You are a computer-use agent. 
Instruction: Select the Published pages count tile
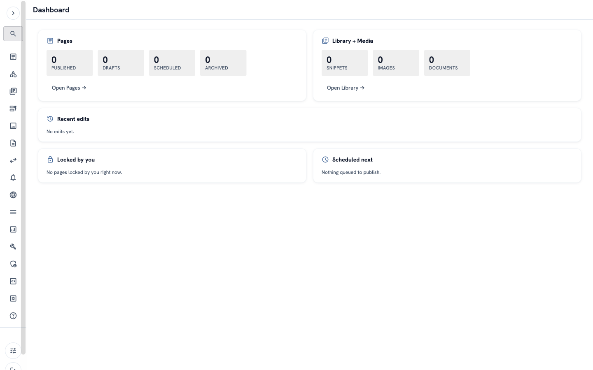point(70,63)
